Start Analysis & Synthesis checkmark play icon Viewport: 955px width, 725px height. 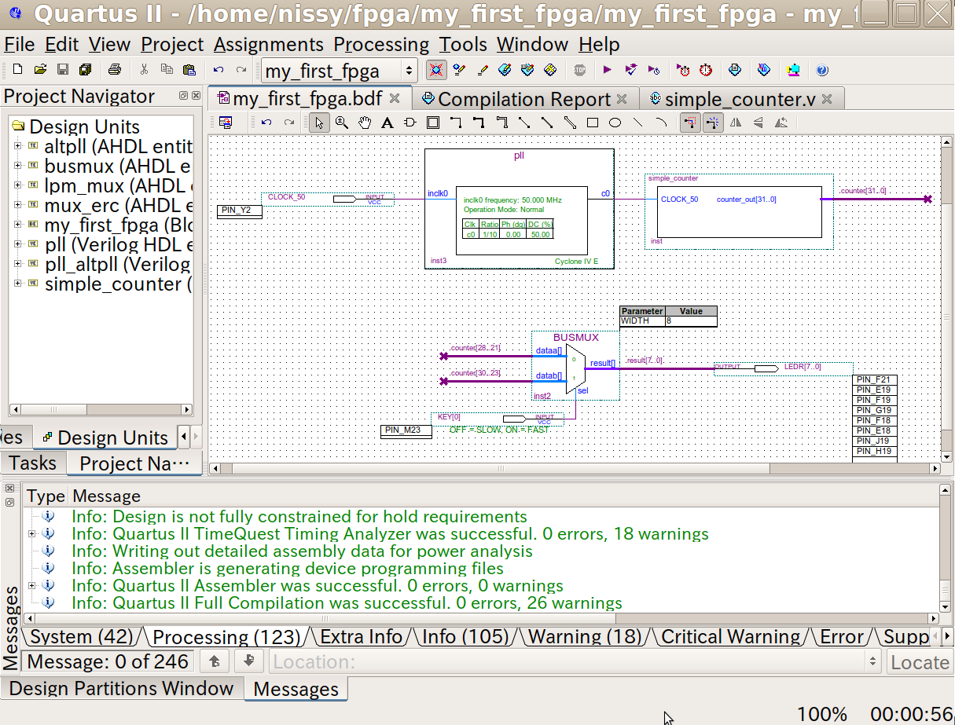630,70
